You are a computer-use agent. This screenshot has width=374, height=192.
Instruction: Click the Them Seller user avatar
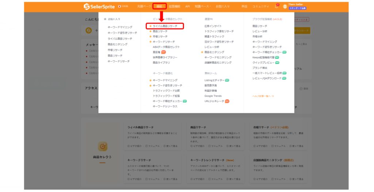(x=285, y=7)
